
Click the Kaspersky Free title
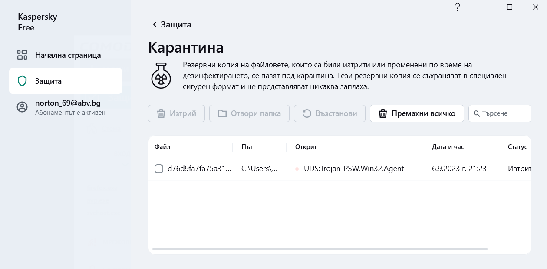point(37,22)
